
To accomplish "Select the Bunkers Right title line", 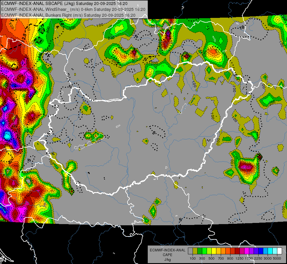I will pos(68,15).
